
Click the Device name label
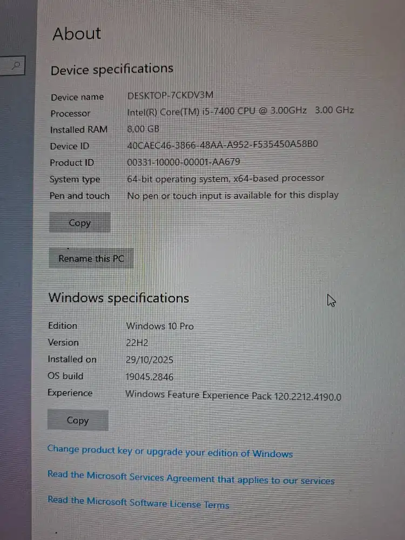[77, 97]
